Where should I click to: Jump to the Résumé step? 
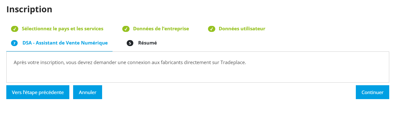pyautogui.click(x=147, y=43)
